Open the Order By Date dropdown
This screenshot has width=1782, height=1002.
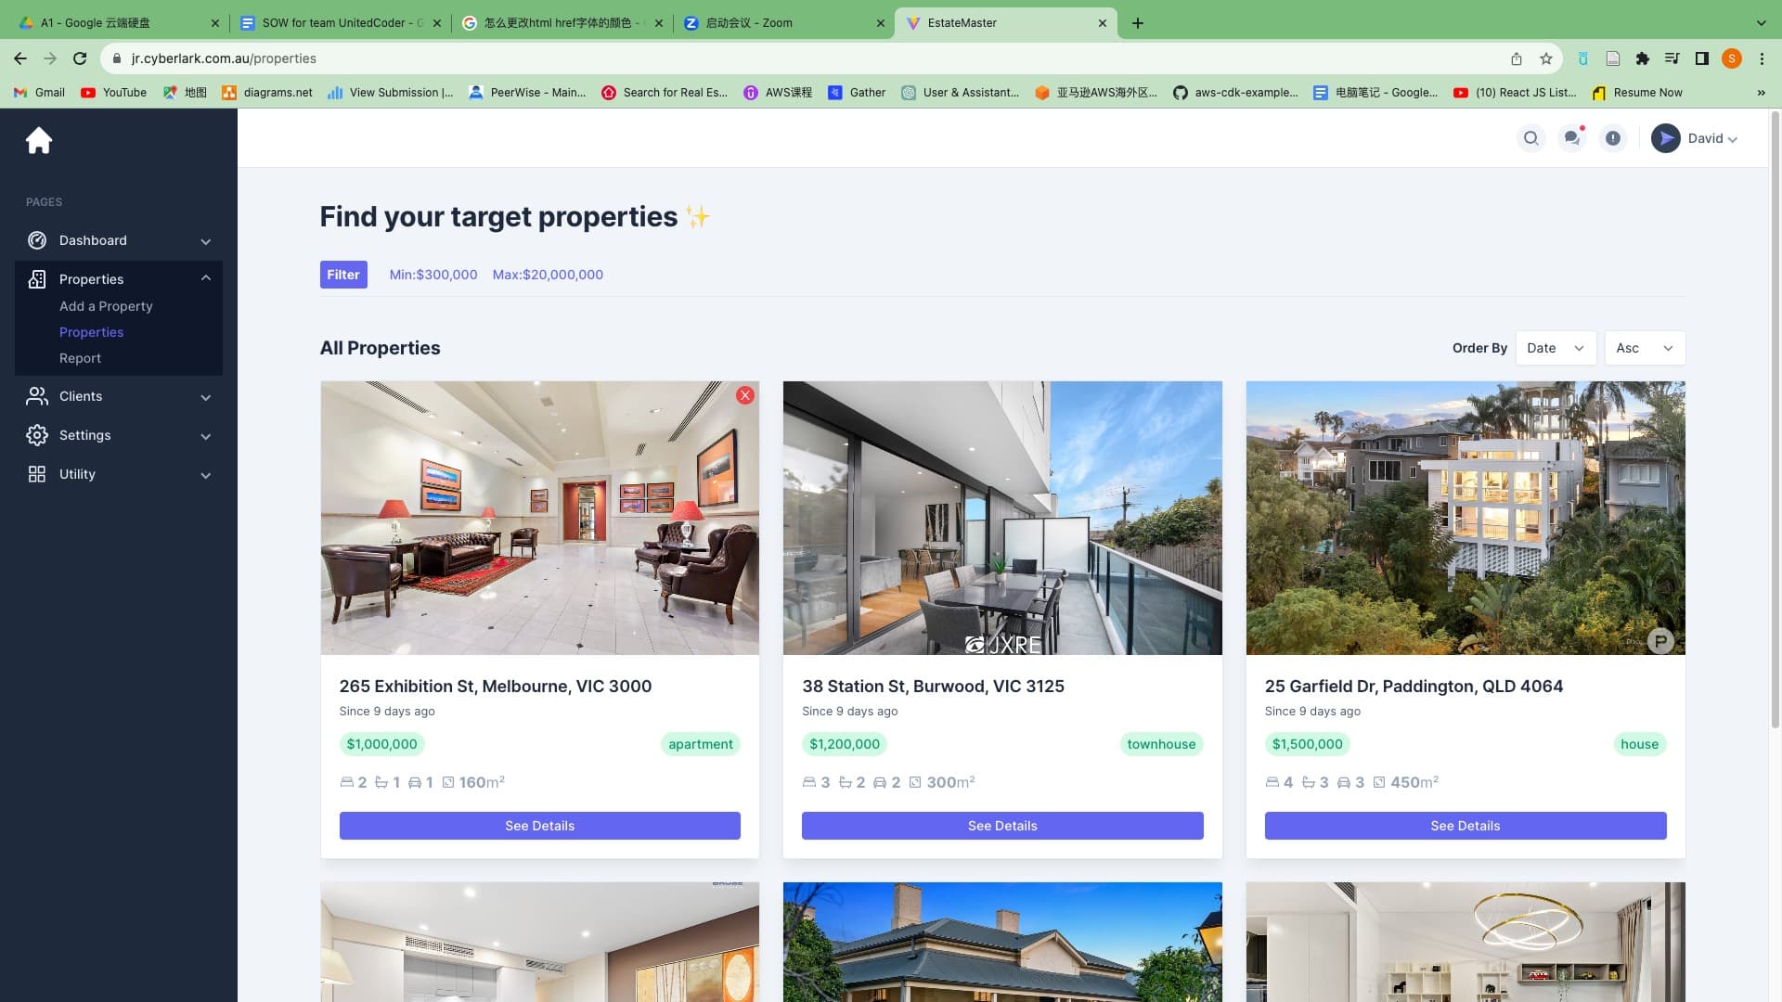tap(1556, 348)
